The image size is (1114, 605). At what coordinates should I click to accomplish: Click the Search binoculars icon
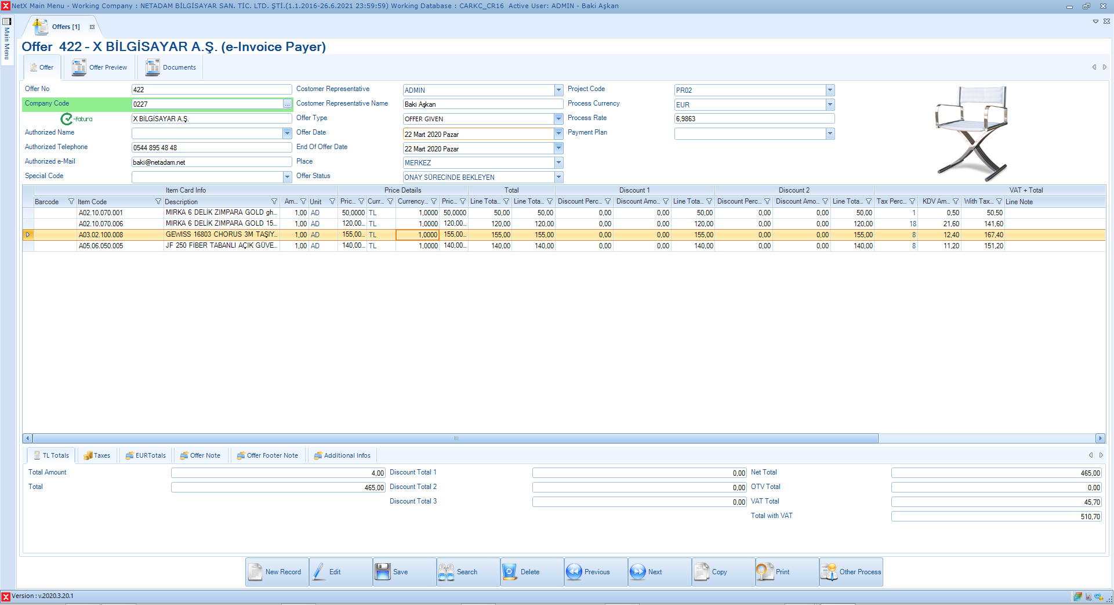[447, 572]
